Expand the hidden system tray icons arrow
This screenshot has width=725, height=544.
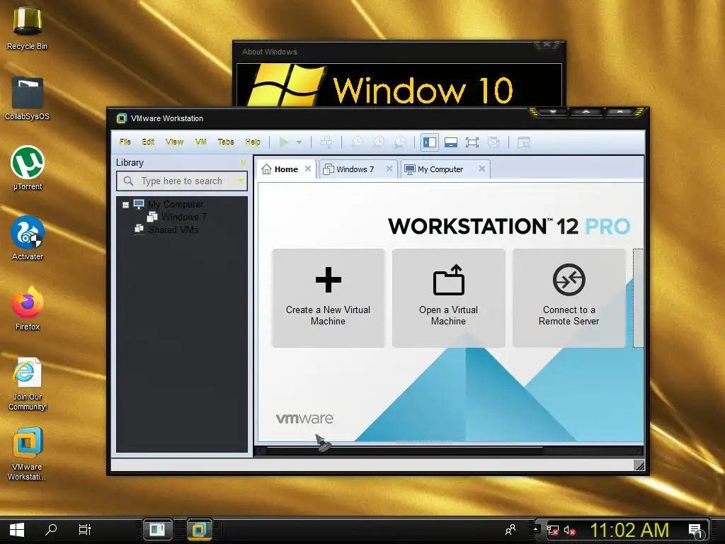tap(535, 528)
